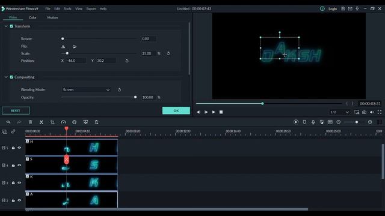Add a marker with shield icon
Image resolution: width=385 pixels, height=216 pixels.
coord(304,122)
